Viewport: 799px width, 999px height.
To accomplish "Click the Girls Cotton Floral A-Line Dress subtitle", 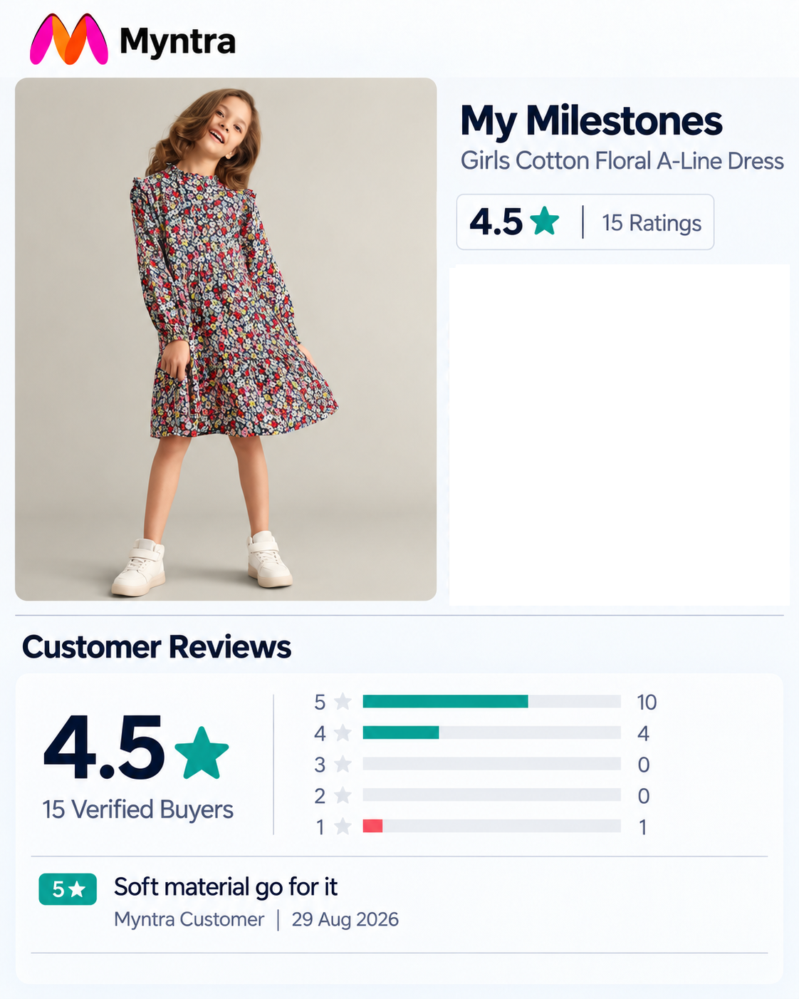I will (622, 161).
